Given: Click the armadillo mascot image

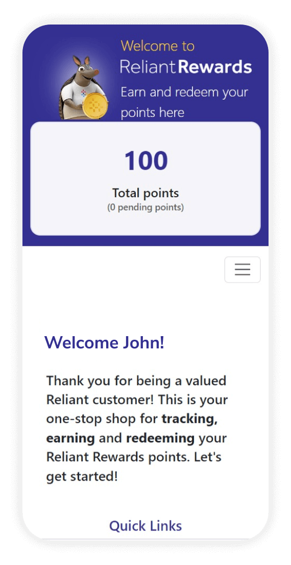Looking at the screenshot, I should pyautogui.click(x=84, y=87).
